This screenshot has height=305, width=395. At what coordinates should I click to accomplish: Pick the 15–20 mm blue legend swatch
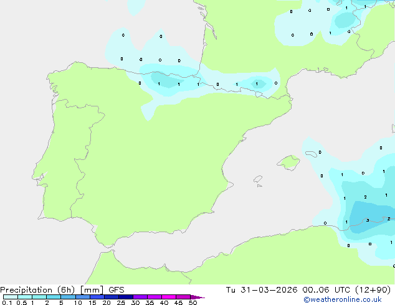click(x=97, y=297)
